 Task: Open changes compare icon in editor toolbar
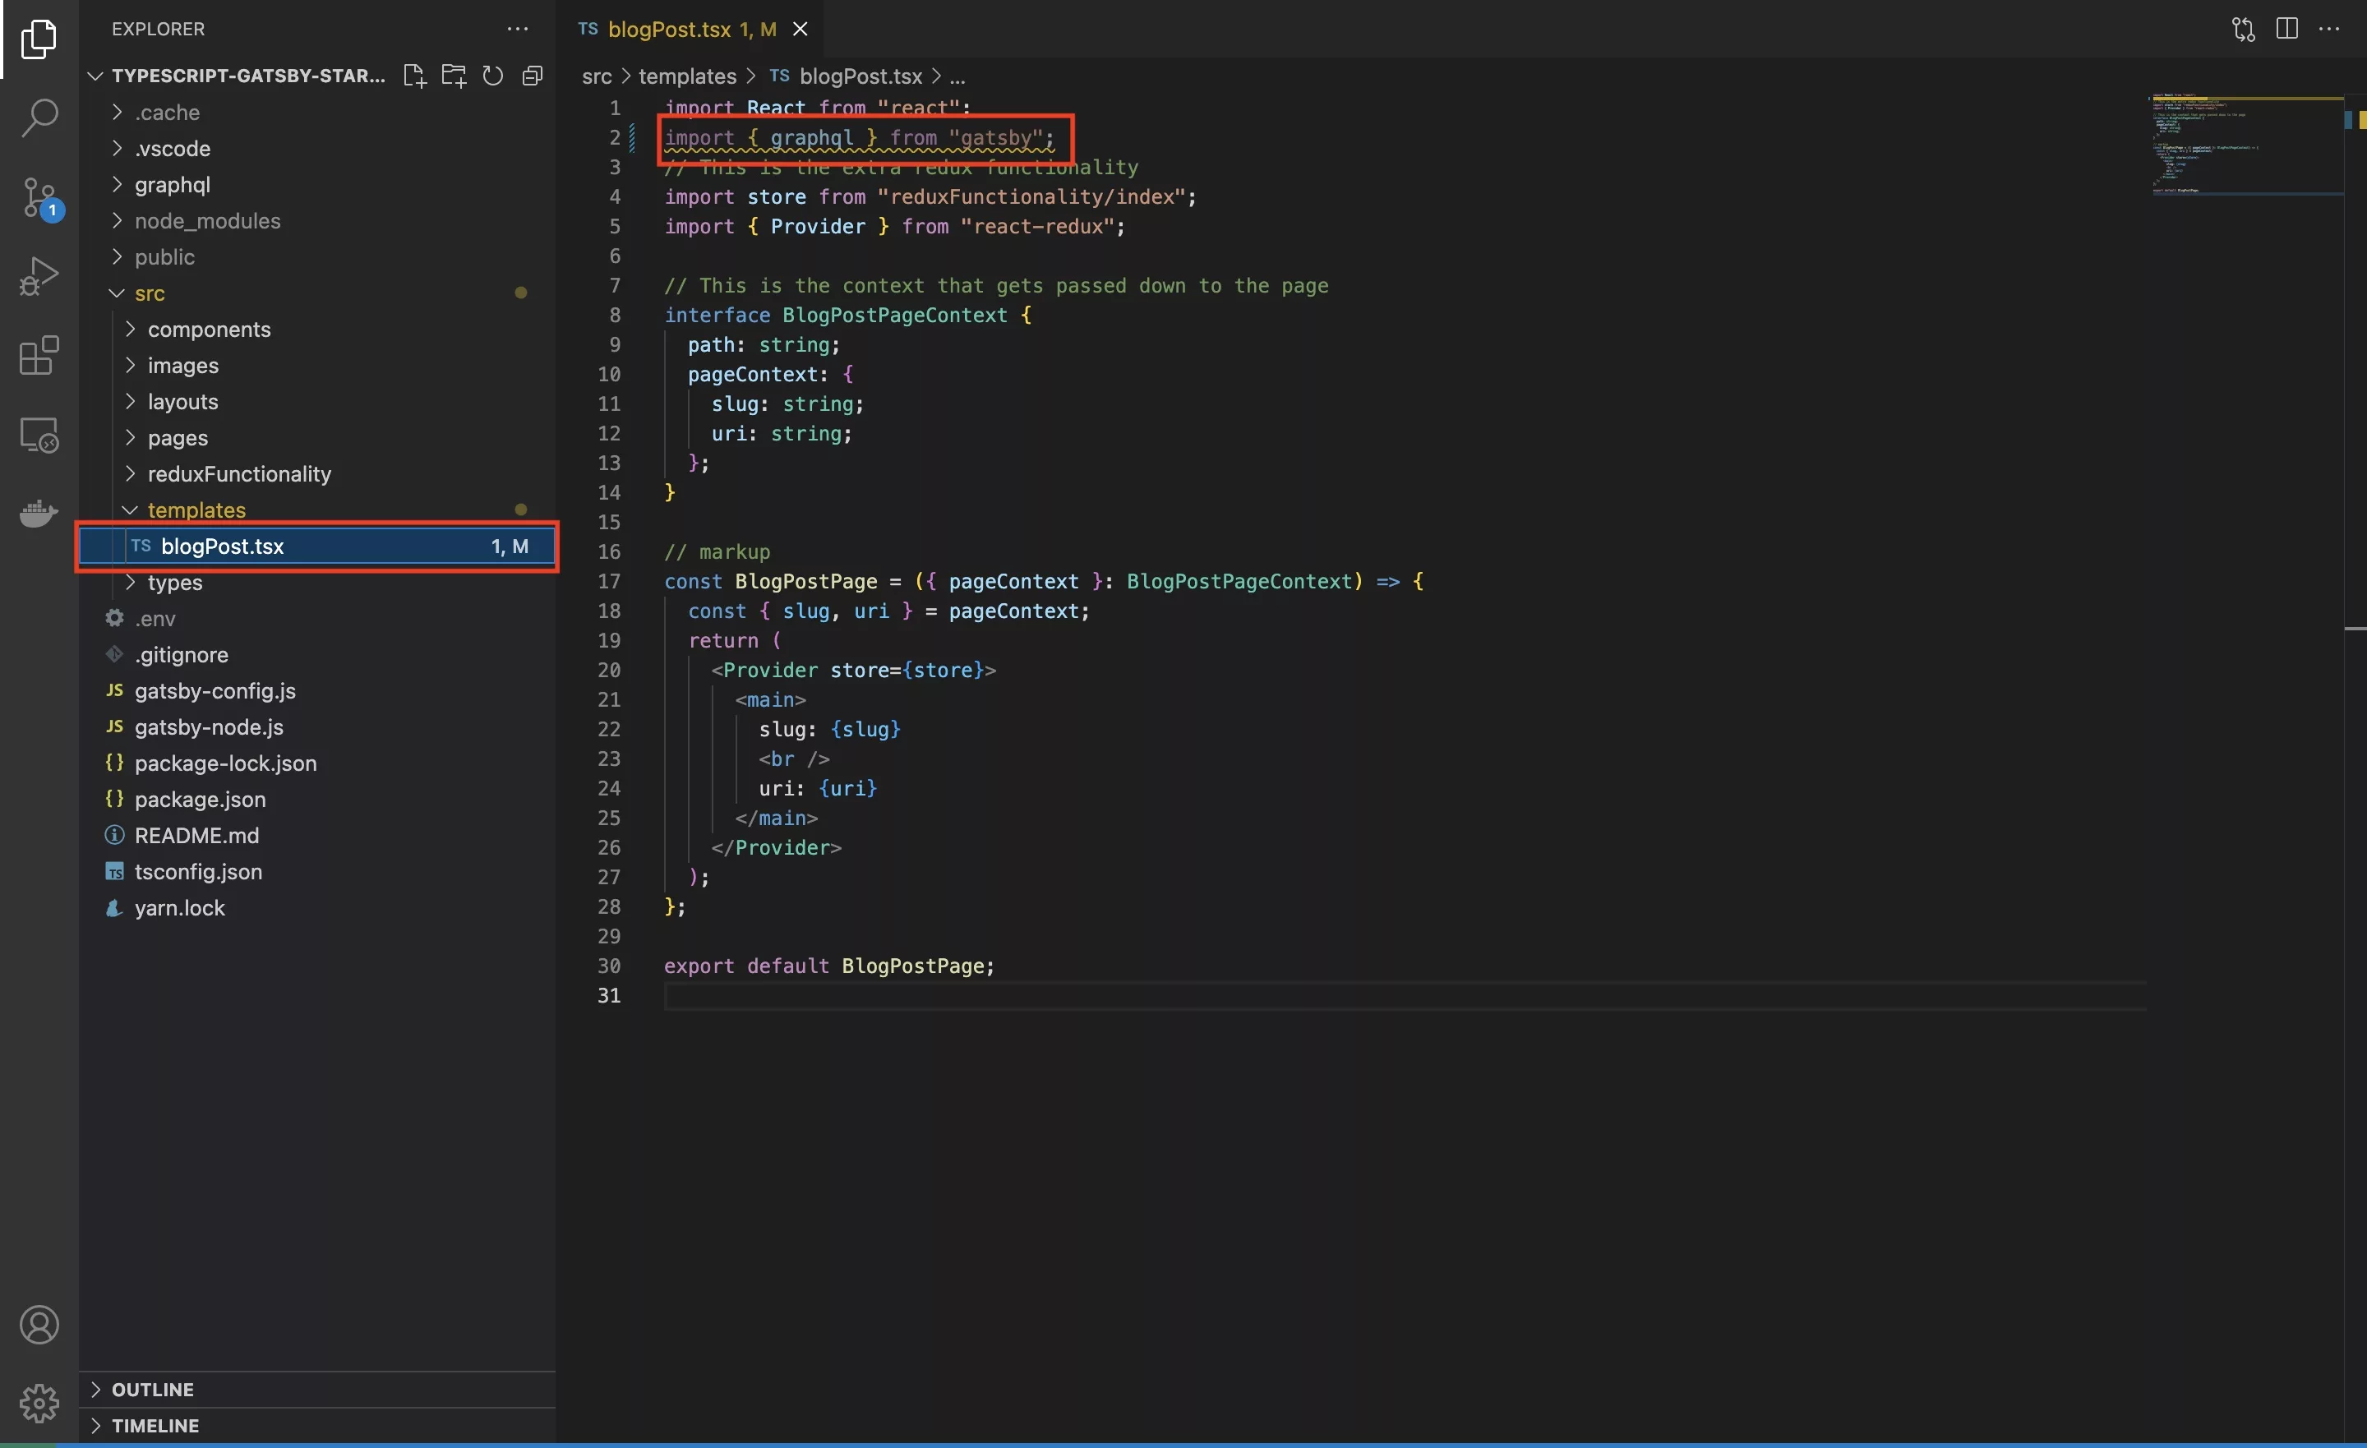2243,29
